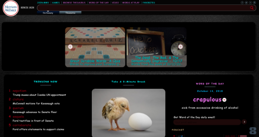Click the Merriam-Webster logo

[x=11, y=8]
